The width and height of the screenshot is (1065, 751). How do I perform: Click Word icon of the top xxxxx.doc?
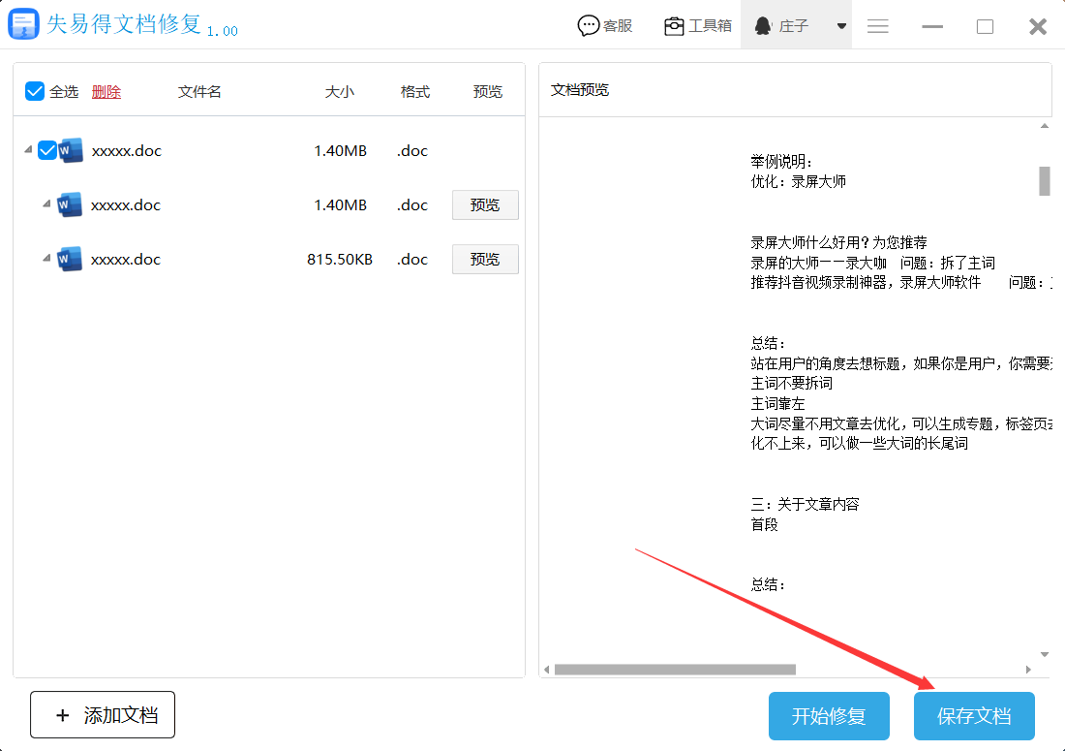click(72, 151)
